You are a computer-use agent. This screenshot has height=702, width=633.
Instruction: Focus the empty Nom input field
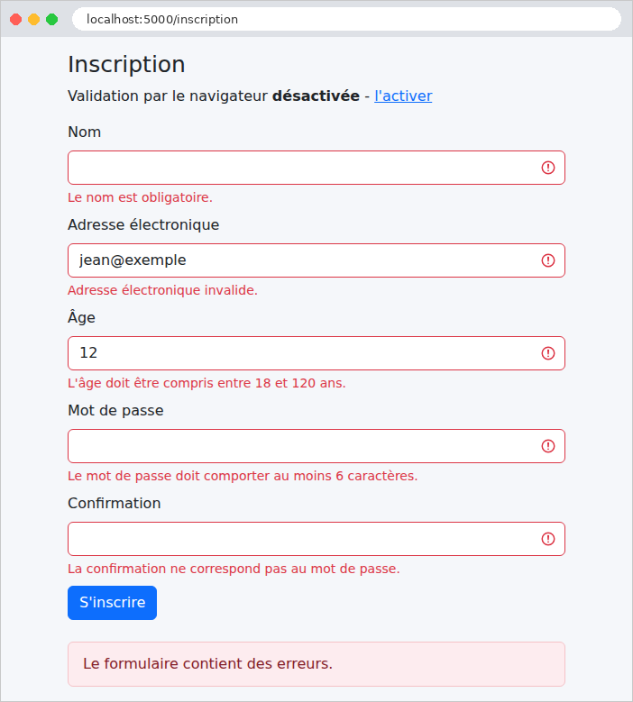coord(316,168)
